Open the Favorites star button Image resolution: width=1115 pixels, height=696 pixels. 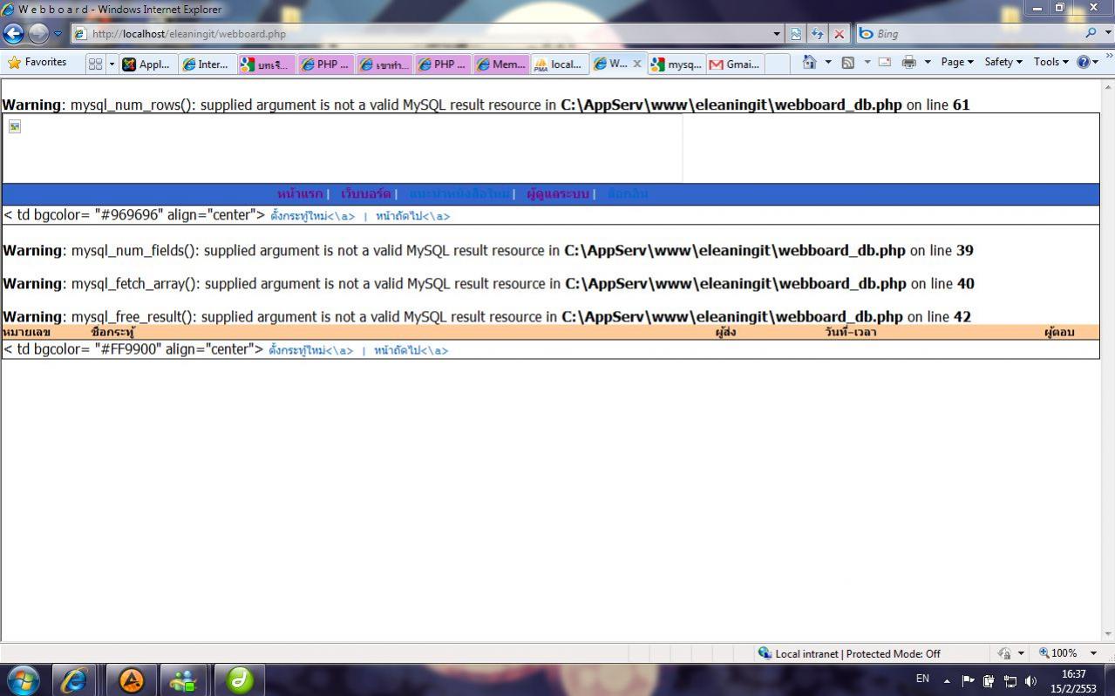click(x=37, y=63)
